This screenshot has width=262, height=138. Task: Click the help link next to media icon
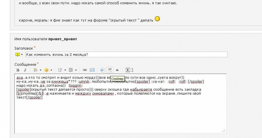pyautogui.click(x=132, y=70)
